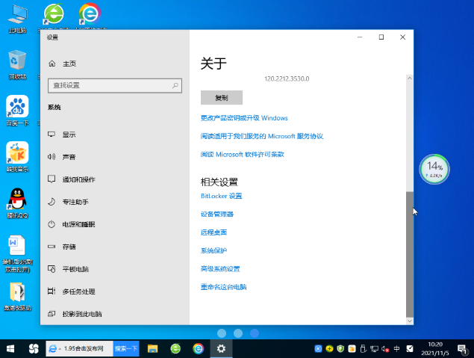
Task: Go to 主页 (Home) in Settings
Action: [x=69, y=64]
